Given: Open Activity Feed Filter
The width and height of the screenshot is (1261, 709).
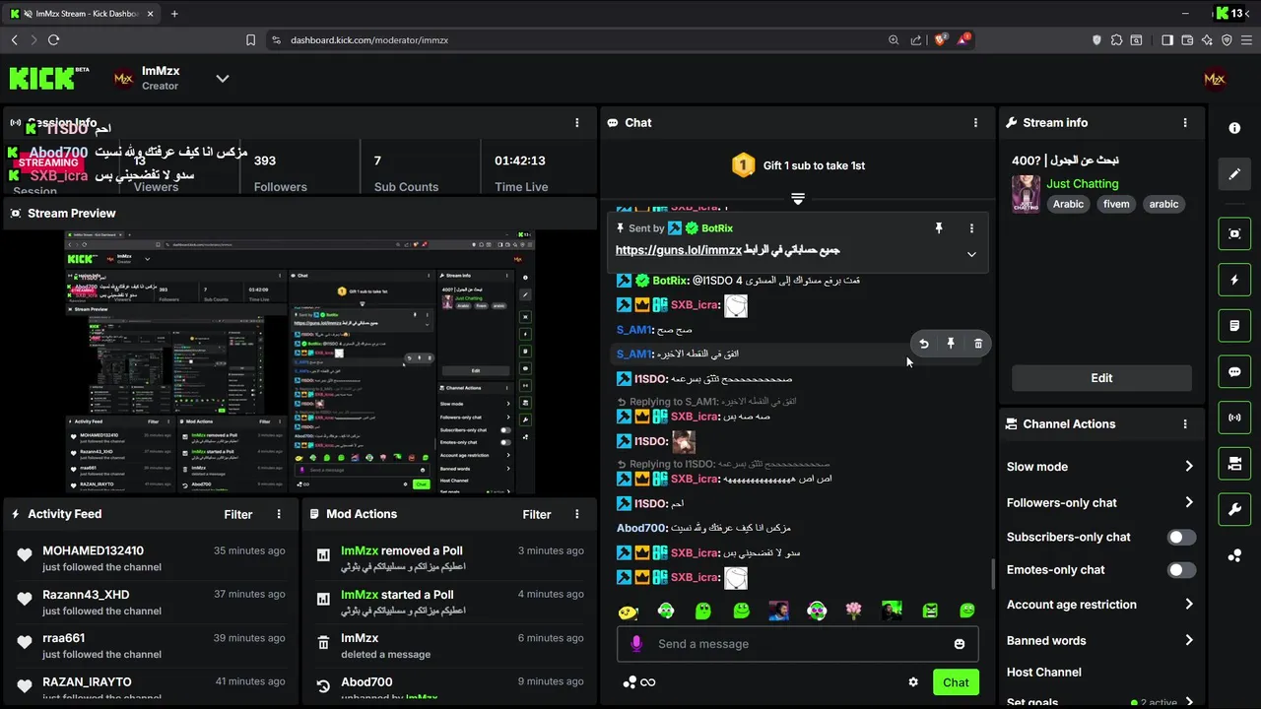Looking at the screenshot, I should click(x=237, y=514).
